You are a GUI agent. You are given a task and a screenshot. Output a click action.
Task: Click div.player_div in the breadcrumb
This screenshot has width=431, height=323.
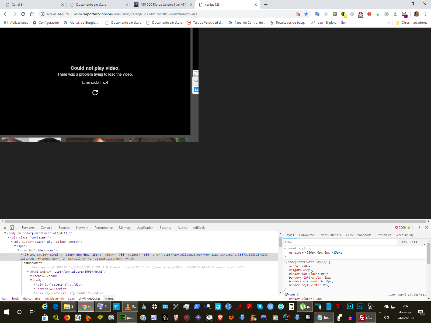point(55,299)
